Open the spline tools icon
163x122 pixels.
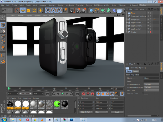coord(97,10)
